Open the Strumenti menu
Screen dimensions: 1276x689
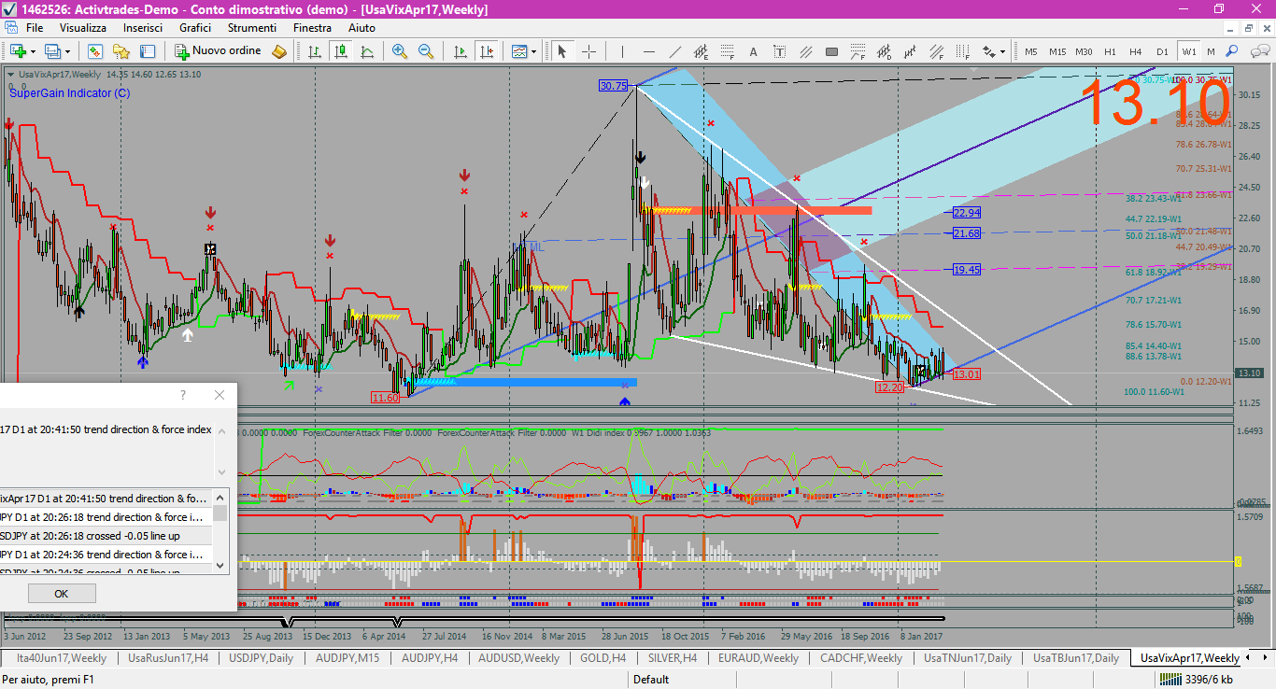(252, 28)
